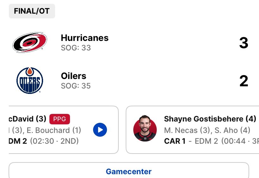Click the EDM 2 score in McDavid card
Image resolution: width=259 pixels, height=178 pixels.
(18, 141)
